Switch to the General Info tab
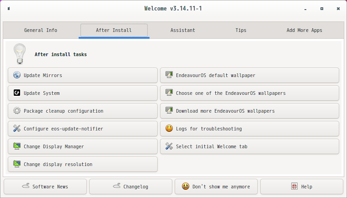 click(41, 30)
